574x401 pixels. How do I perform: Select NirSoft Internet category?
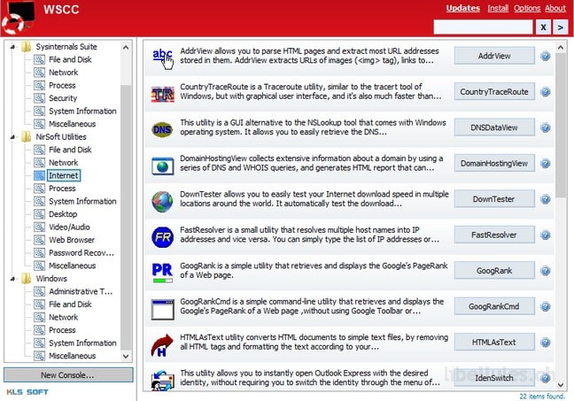[x=64, y=175]
